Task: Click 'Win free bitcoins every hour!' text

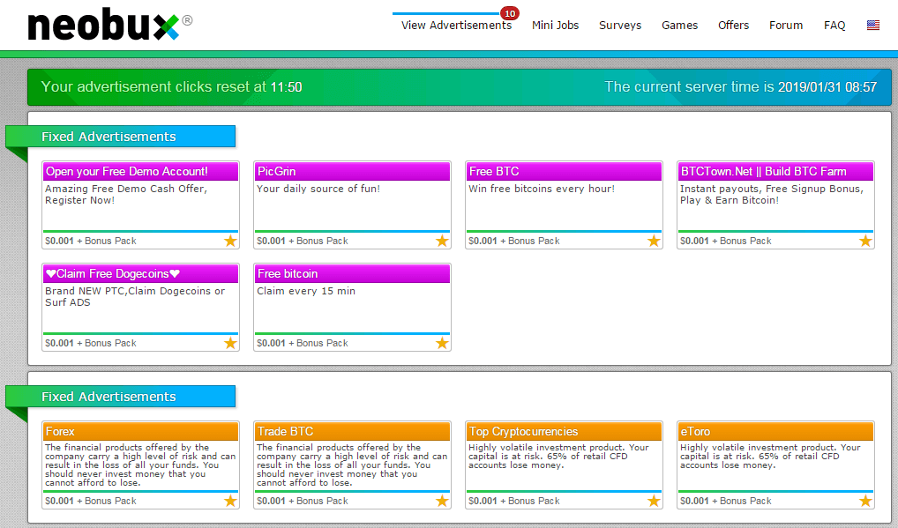Action: point(542,189)
